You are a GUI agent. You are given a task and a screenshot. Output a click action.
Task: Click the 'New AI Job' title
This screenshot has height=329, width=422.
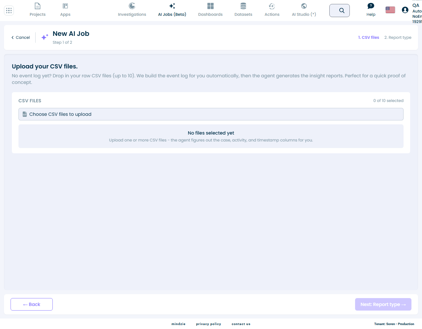coord(71,34)
